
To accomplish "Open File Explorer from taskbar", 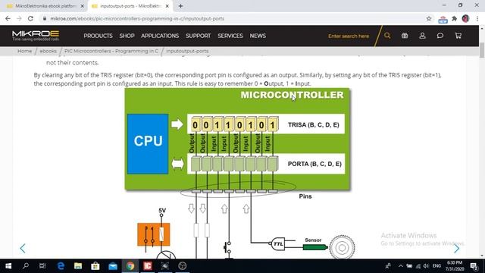I will [x=78, y=266].
